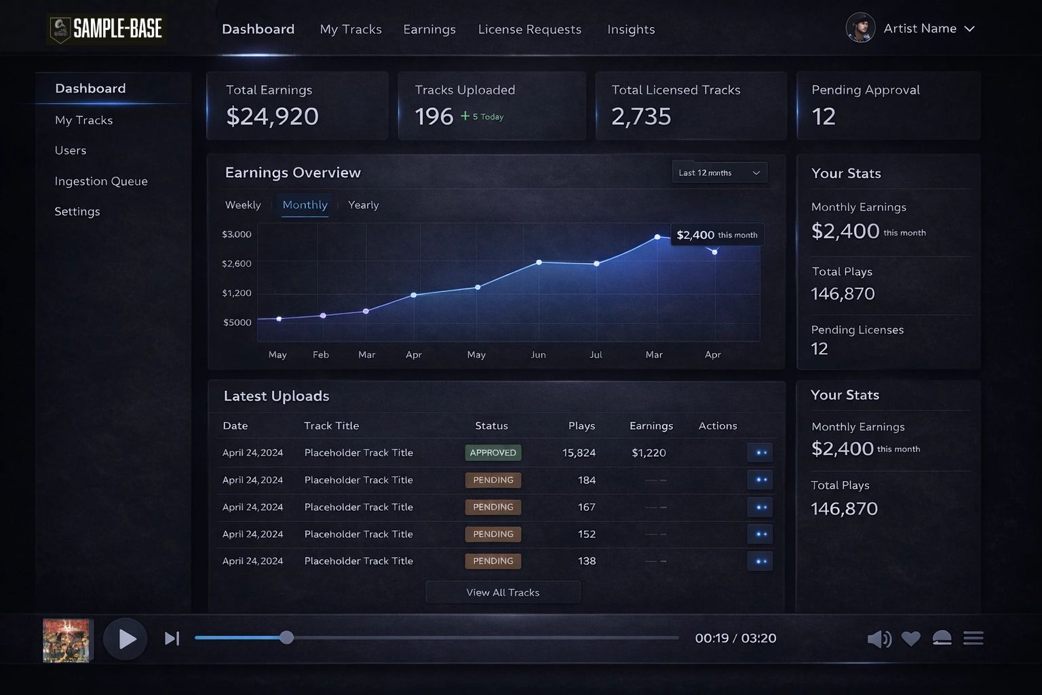Open actions for the 138-plays track
1042x695 pixels.
(x=760, y=561)
